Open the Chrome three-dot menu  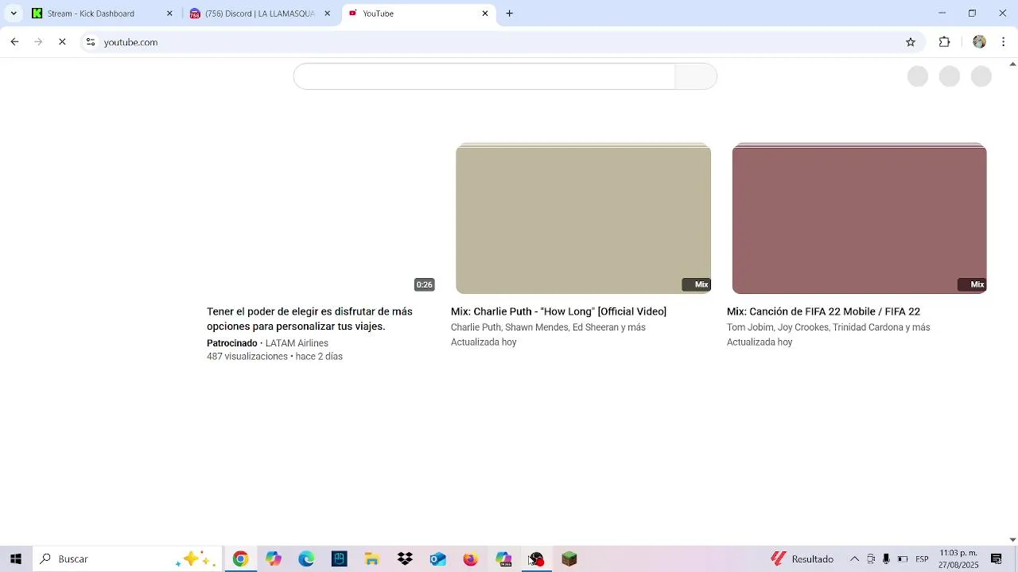(x=1004, y=42)
